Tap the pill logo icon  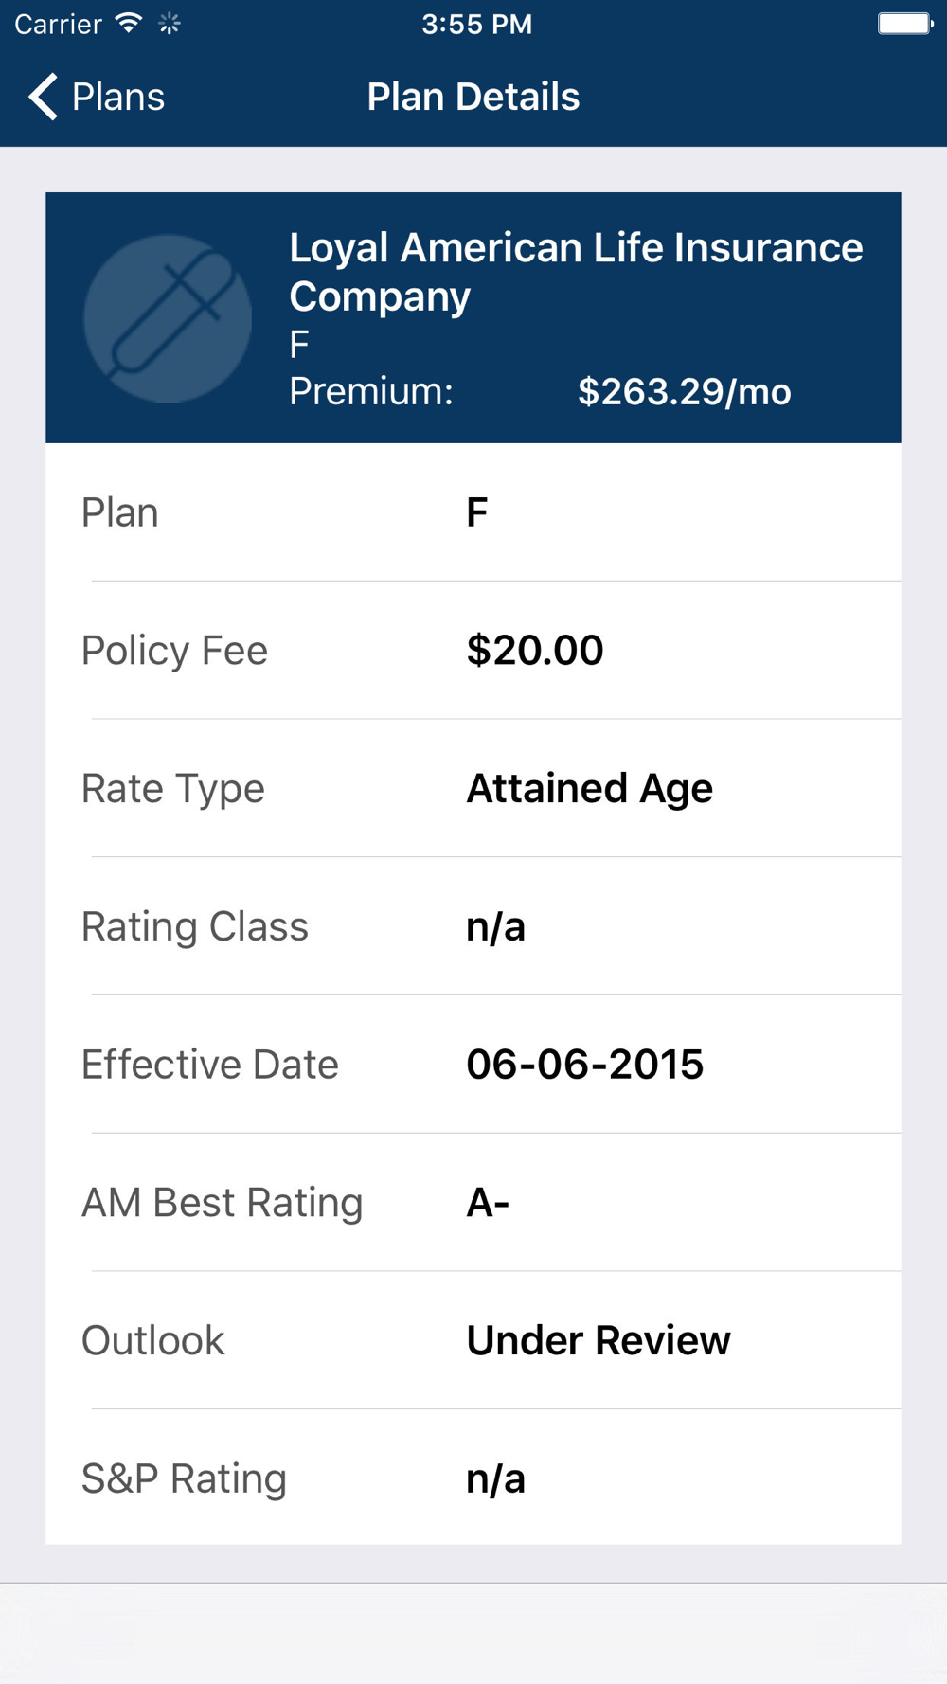click(168, 318)
